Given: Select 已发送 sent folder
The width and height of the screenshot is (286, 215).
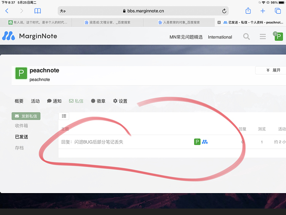Looking at the screenshot, I should (21, 137).
